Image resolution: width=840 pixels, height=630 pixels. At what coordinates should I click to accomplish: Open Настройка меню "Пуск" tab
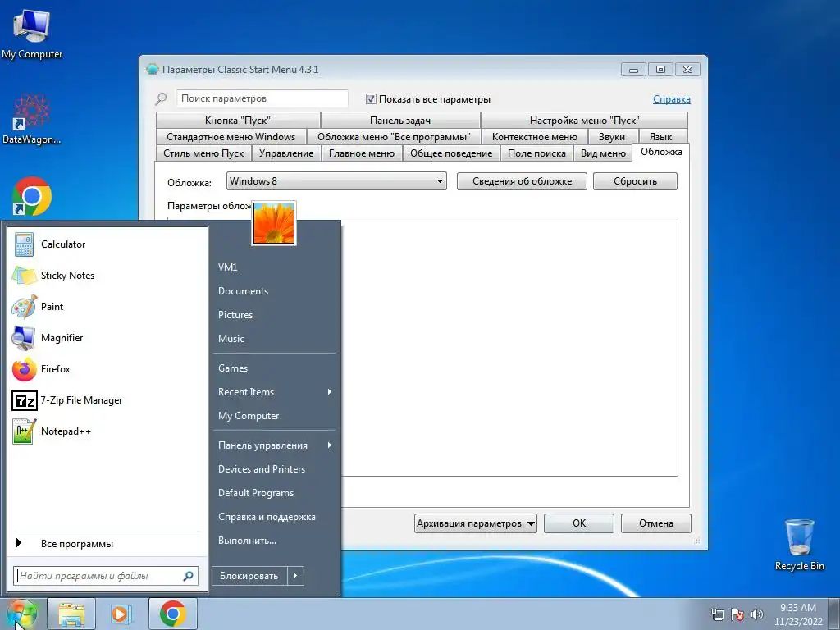coord(584,121)
